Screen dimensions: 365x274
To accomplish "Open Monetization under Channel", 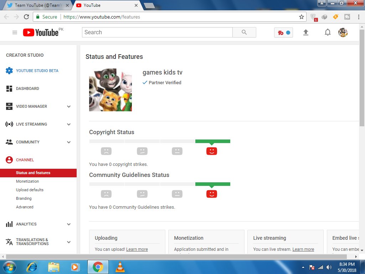I will (27, 181).
